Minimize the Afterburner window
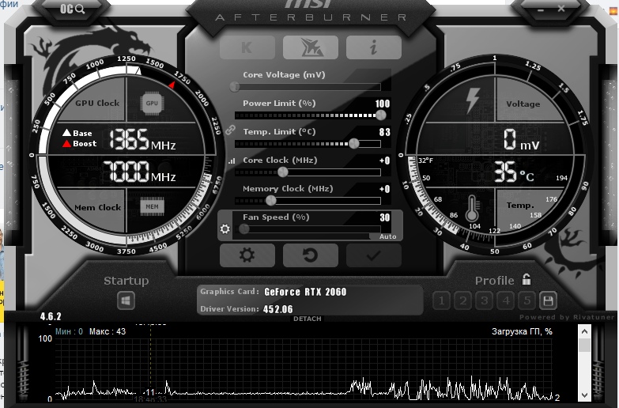619x408 pixels. (x=541, y=9)
